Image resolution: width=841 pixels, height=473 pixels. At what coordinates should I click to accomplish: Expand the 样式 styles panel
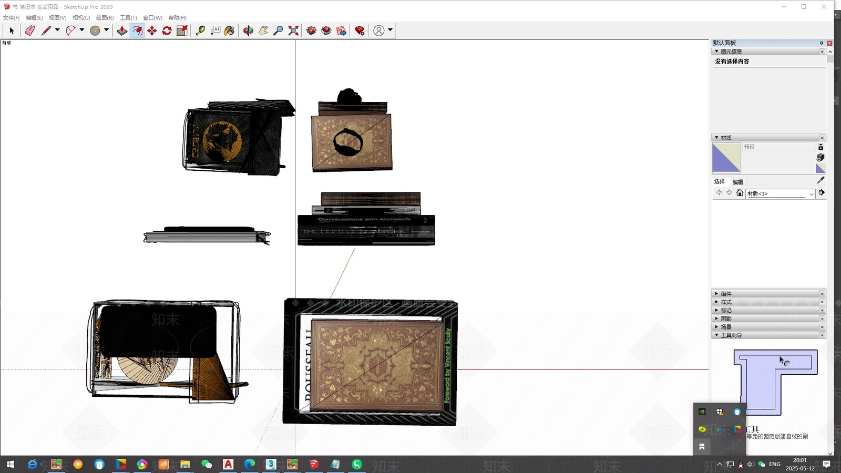point(716,302)
